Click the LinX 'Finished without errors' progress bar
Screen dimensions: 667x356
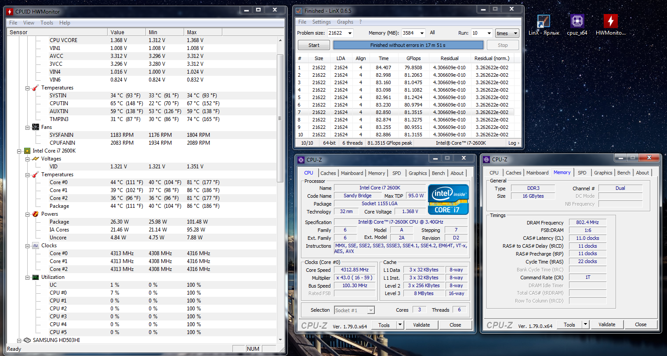[x=408, y=45]
